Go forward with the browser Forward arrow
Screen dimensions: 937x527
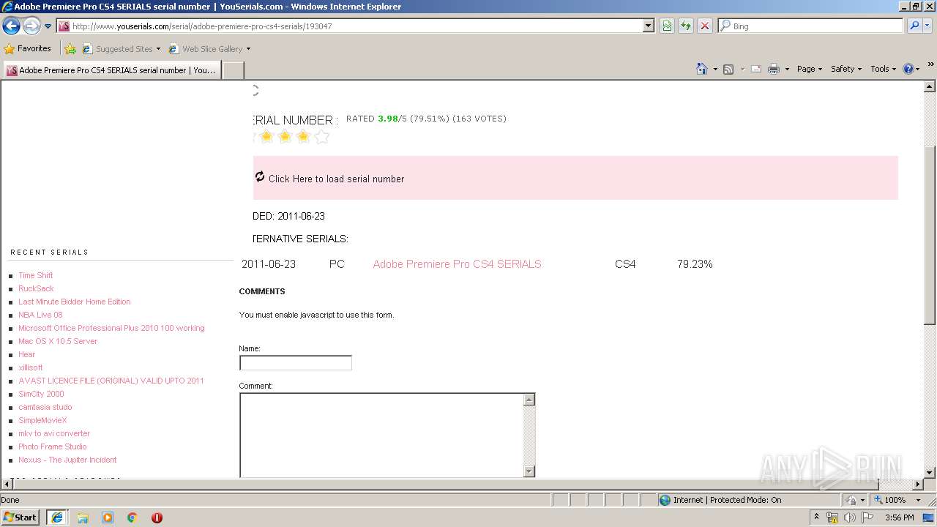pyautogui.click(x=31, y=26)
